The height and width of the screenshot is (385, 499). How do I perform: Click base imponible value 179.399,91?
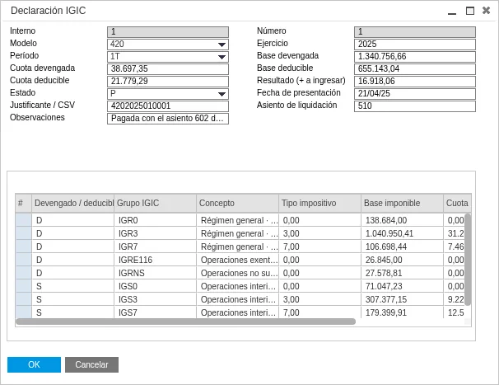pyautogui.click(x=403, y=312)
